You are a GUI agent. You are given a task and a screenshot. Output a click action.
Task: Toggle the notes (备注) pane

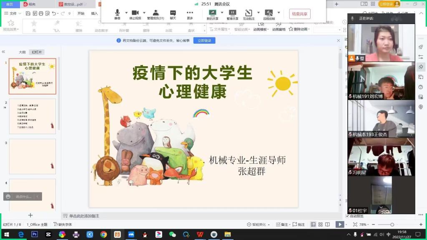pos(282,225)
